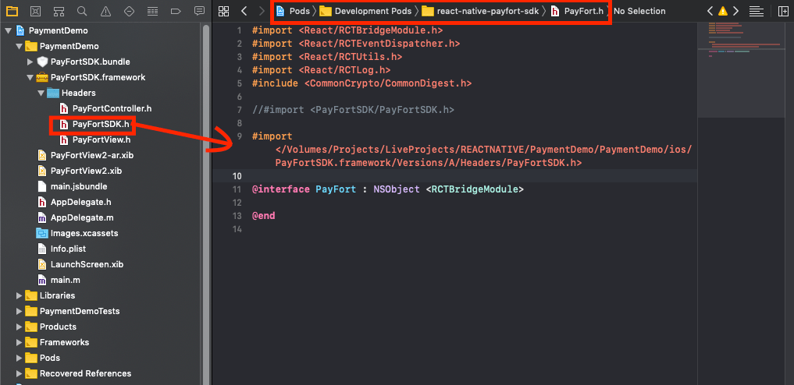The height and width of the screenshot is (385, 794).
Task: Collapse the Headers folder
Action: (41, 93)
